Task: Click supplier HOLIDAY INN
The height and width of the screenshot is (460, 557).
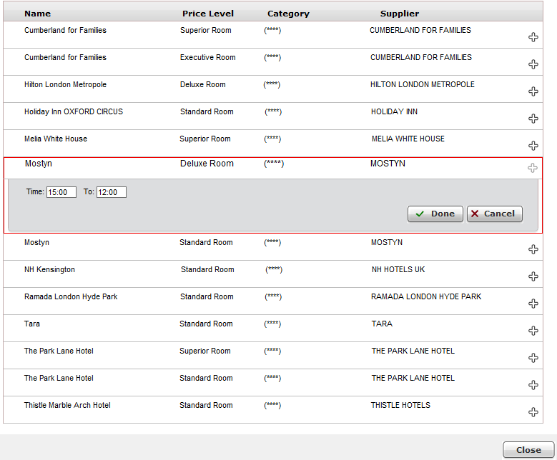Action: coord(394,111)
